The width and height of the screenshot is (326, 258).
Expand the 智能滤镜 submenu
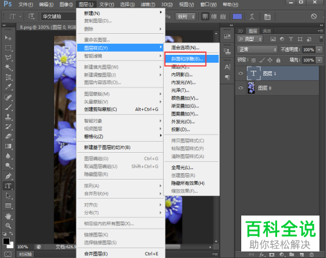[x=121, y=56]
